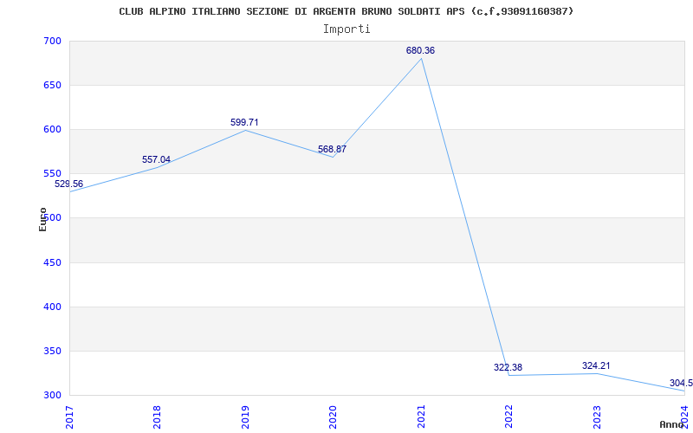Click the 2020 x-axis label
This screenshot has height=433, width=693.
pos(334,417)
